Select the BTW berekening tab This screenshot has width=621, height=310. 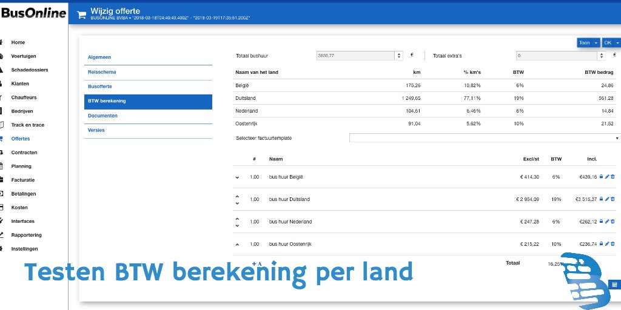[148, 101]
